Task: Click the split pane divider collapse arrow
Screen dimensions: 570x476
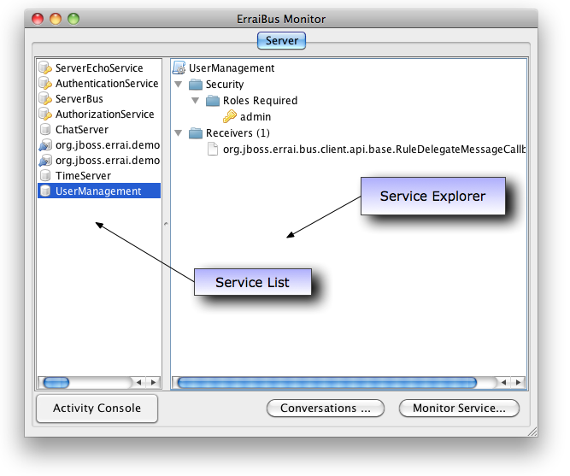Action: click(166, 224)
